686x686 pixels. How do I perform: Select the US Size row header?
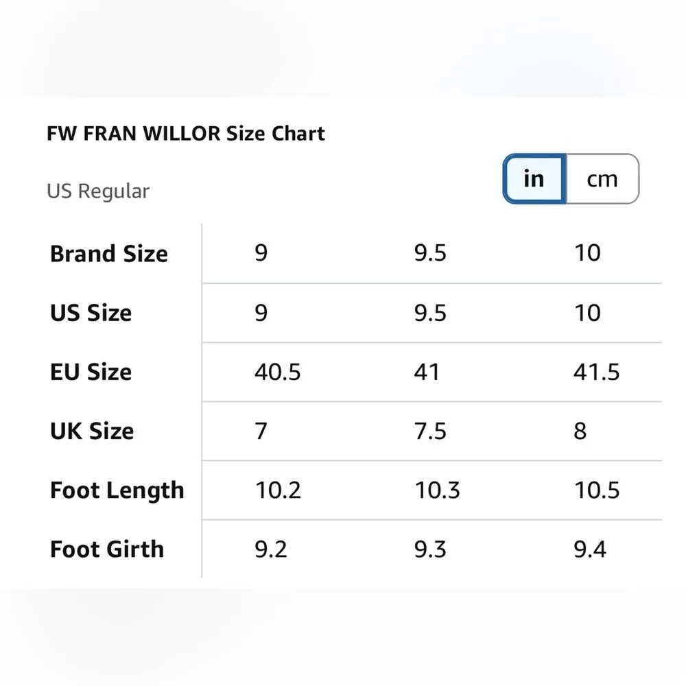pyautogui.click(x=91, y=313)
